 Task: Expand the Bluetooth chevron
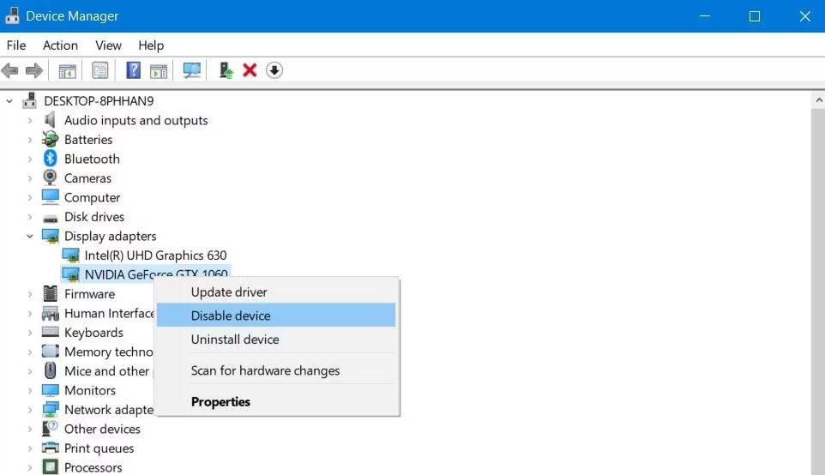coord(30,159)
